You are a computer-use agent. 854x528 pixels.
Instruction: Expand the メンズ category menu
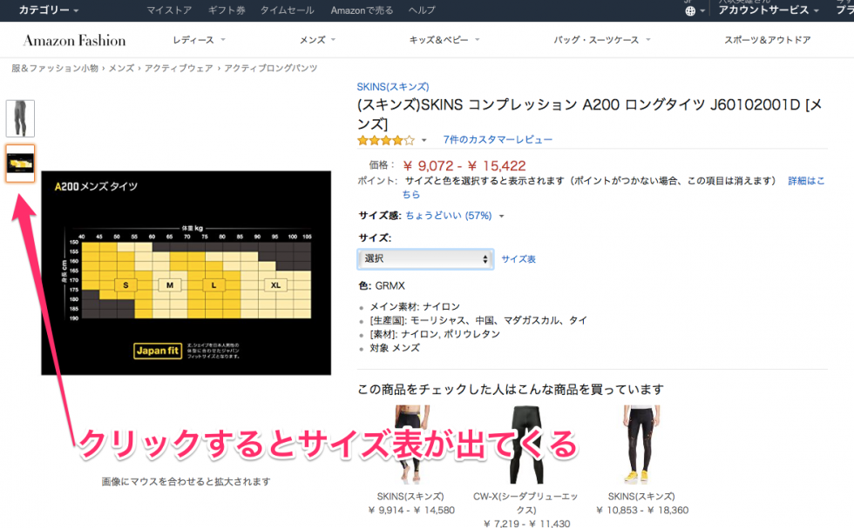[317, 40]
